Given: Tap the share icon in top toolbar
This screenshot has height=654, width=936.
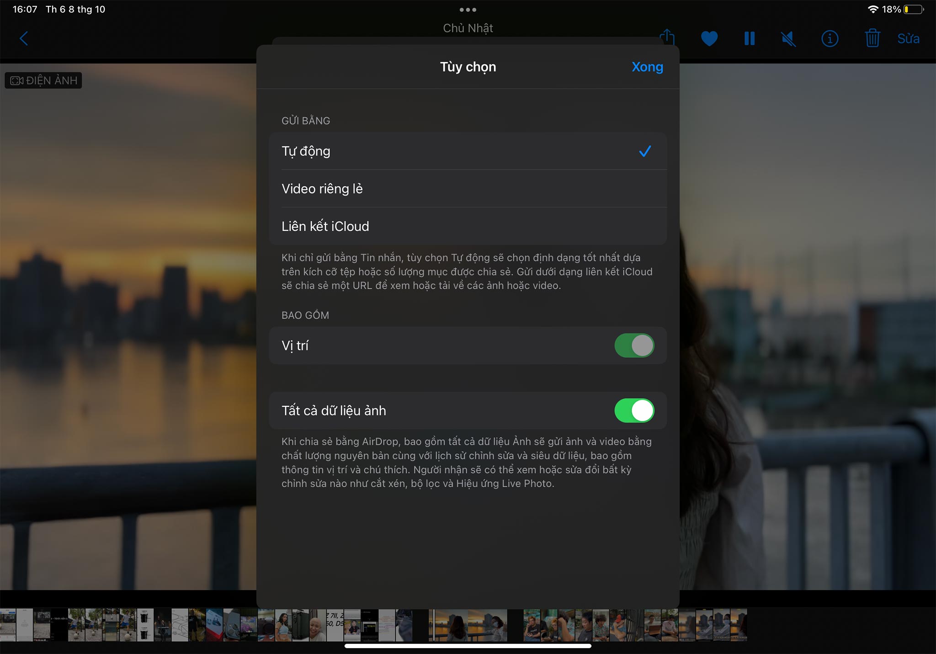Looking at the screenshot, I should coord(667,37).
